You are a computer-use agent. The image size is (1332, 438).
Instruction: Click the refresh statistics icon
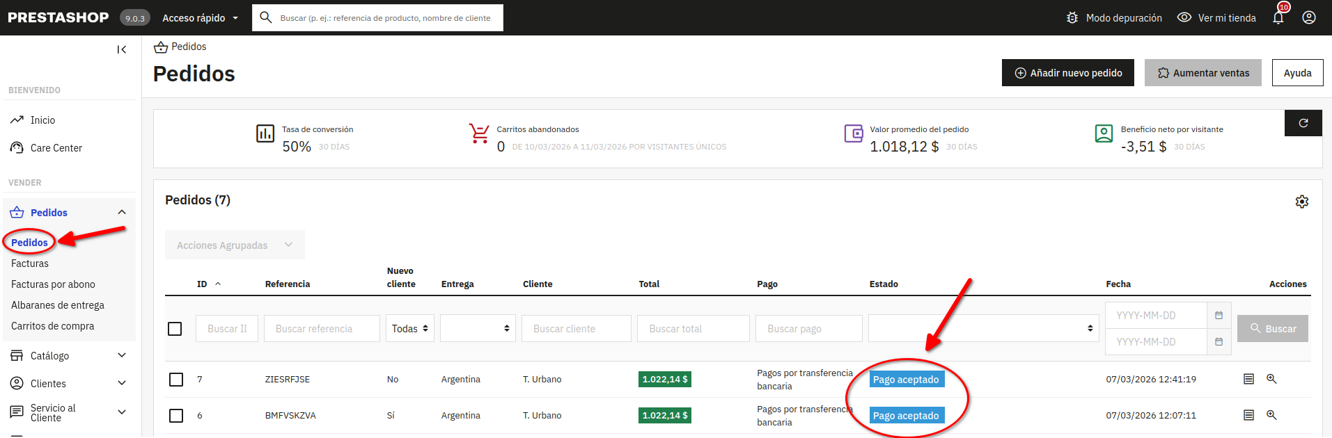[1303, 123]
